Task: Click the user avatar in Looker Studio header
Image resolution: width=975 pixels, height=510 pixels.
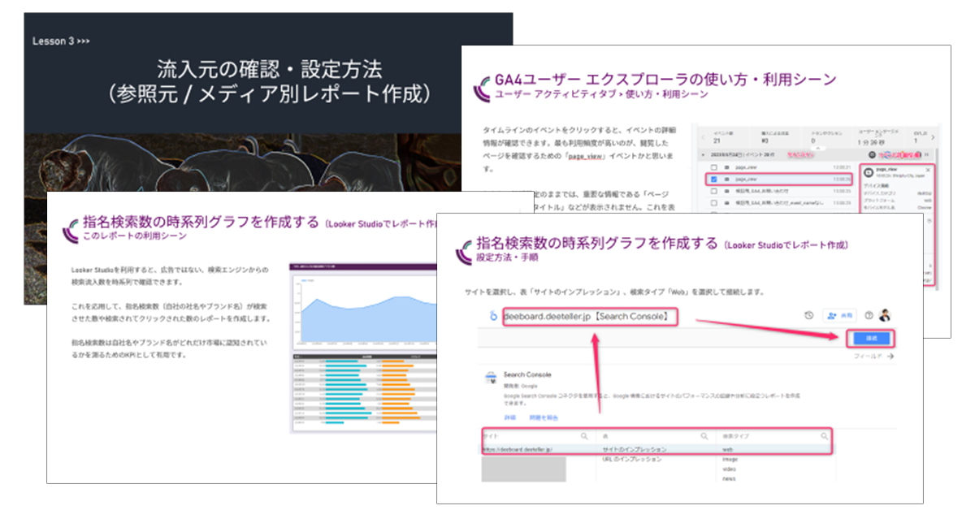Action: (885, 316)
